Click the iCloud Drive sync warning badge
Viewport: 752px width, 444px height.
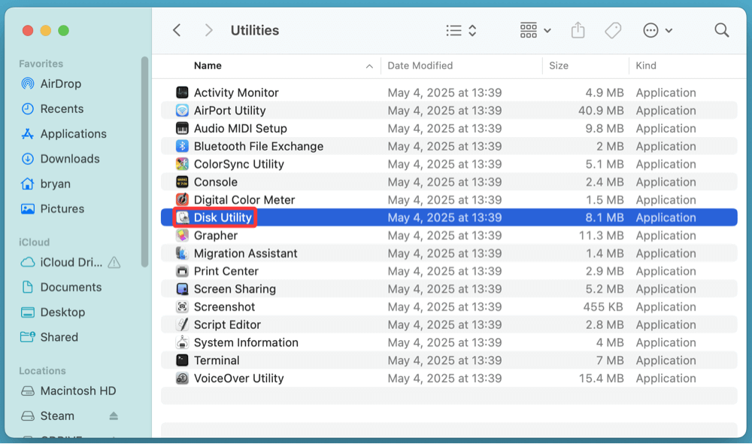[116, 262]
